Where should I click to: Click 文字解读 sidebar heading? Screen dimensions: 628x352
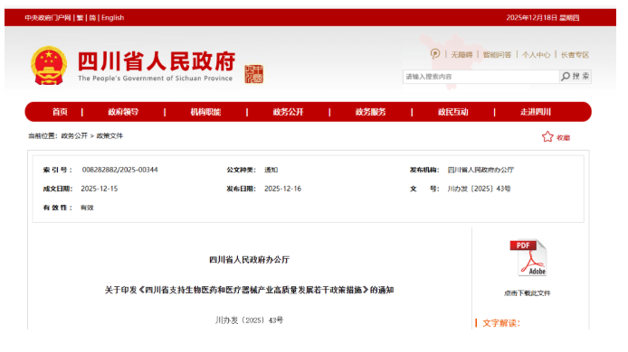501,323
